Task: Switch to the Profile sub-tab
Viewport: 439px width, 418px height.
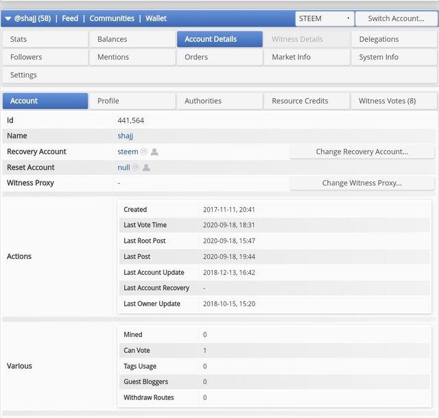Action: pos(132,101)
